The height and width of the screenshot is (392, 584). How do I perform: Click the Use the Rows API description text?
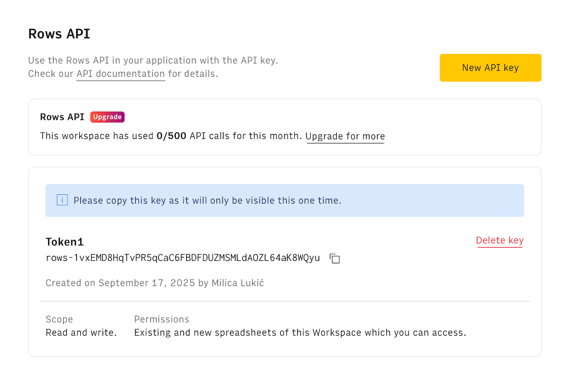coord(153,61)
